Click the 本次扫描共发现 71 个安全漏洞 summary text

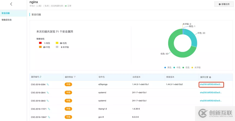click(x=55, y=32)
